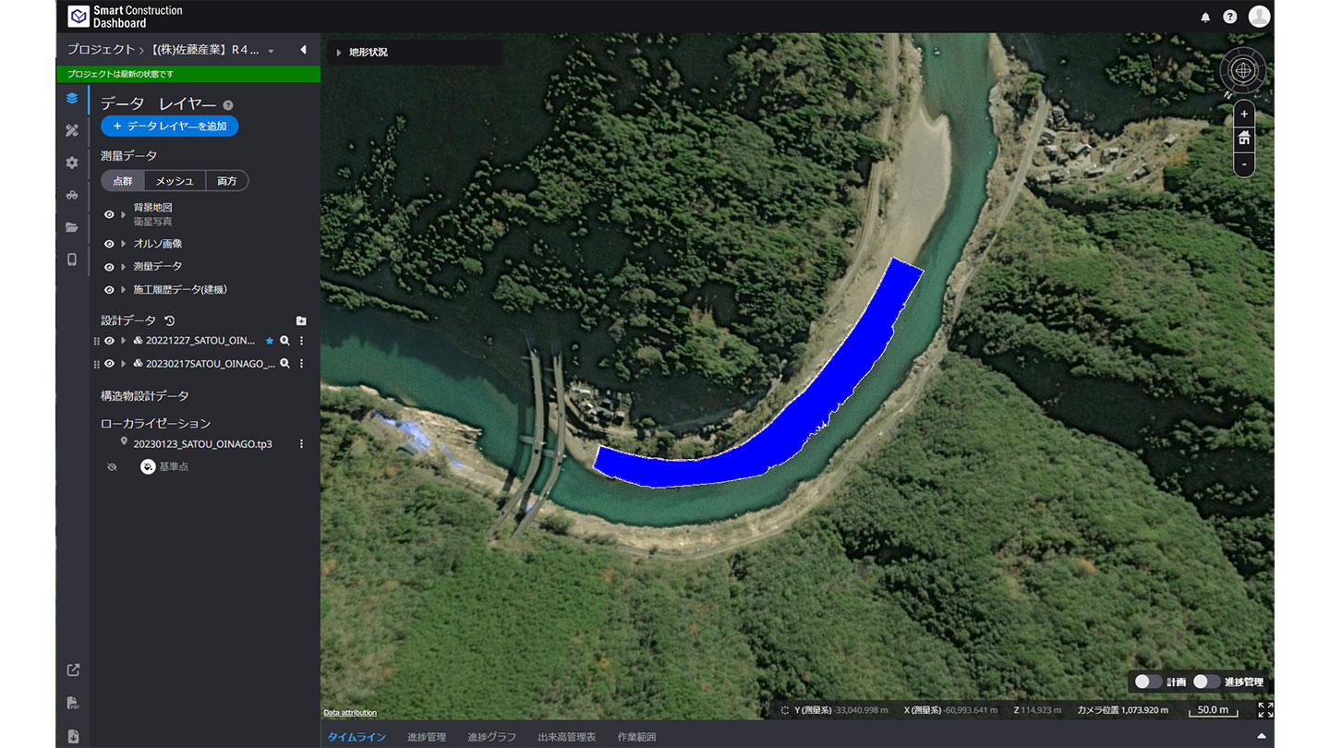
Task: Open the construction machinery sidebar icon
Action: [72, 195]
